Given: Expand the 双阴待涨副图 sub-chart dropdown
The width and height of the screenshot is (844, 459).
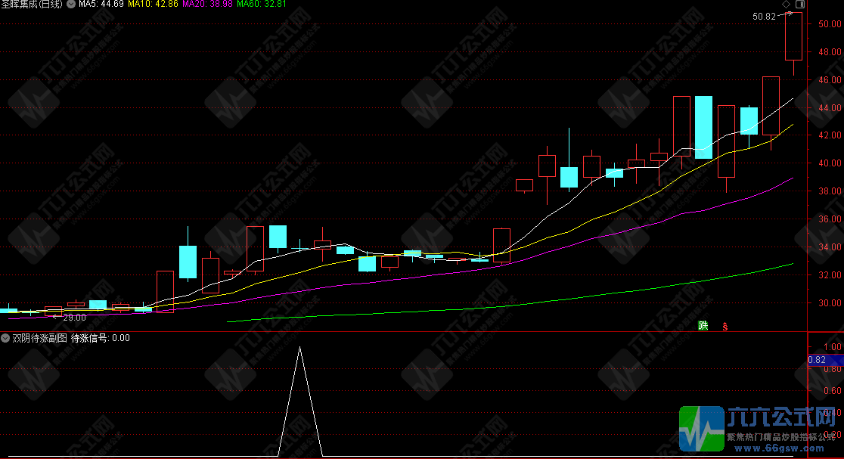Looking at the screenshot, I should click(x=6, y=338).
